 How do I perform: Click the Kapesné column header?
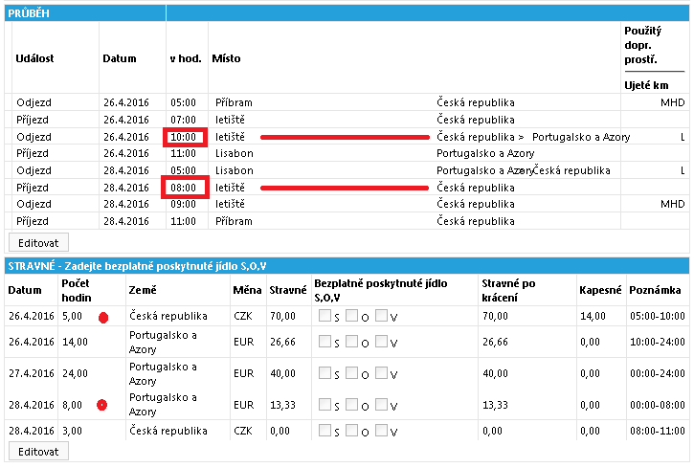[x=600, y=290]
